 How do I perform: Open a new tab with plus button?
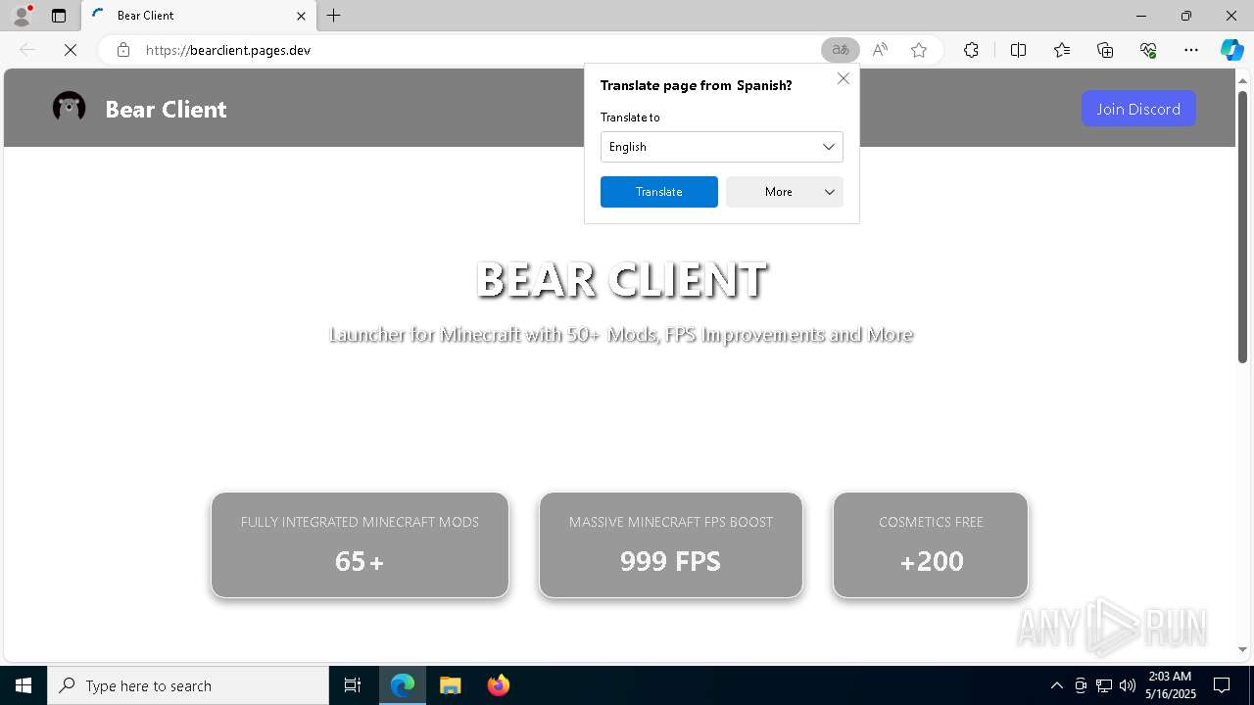coord(334,16)
